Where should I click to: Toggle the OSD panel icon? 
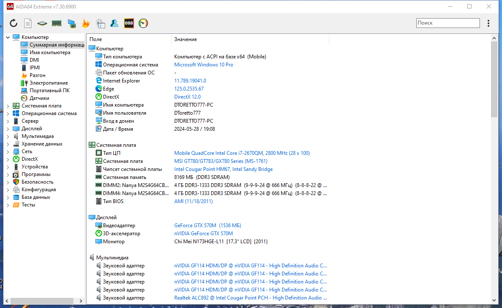[129, 23]
